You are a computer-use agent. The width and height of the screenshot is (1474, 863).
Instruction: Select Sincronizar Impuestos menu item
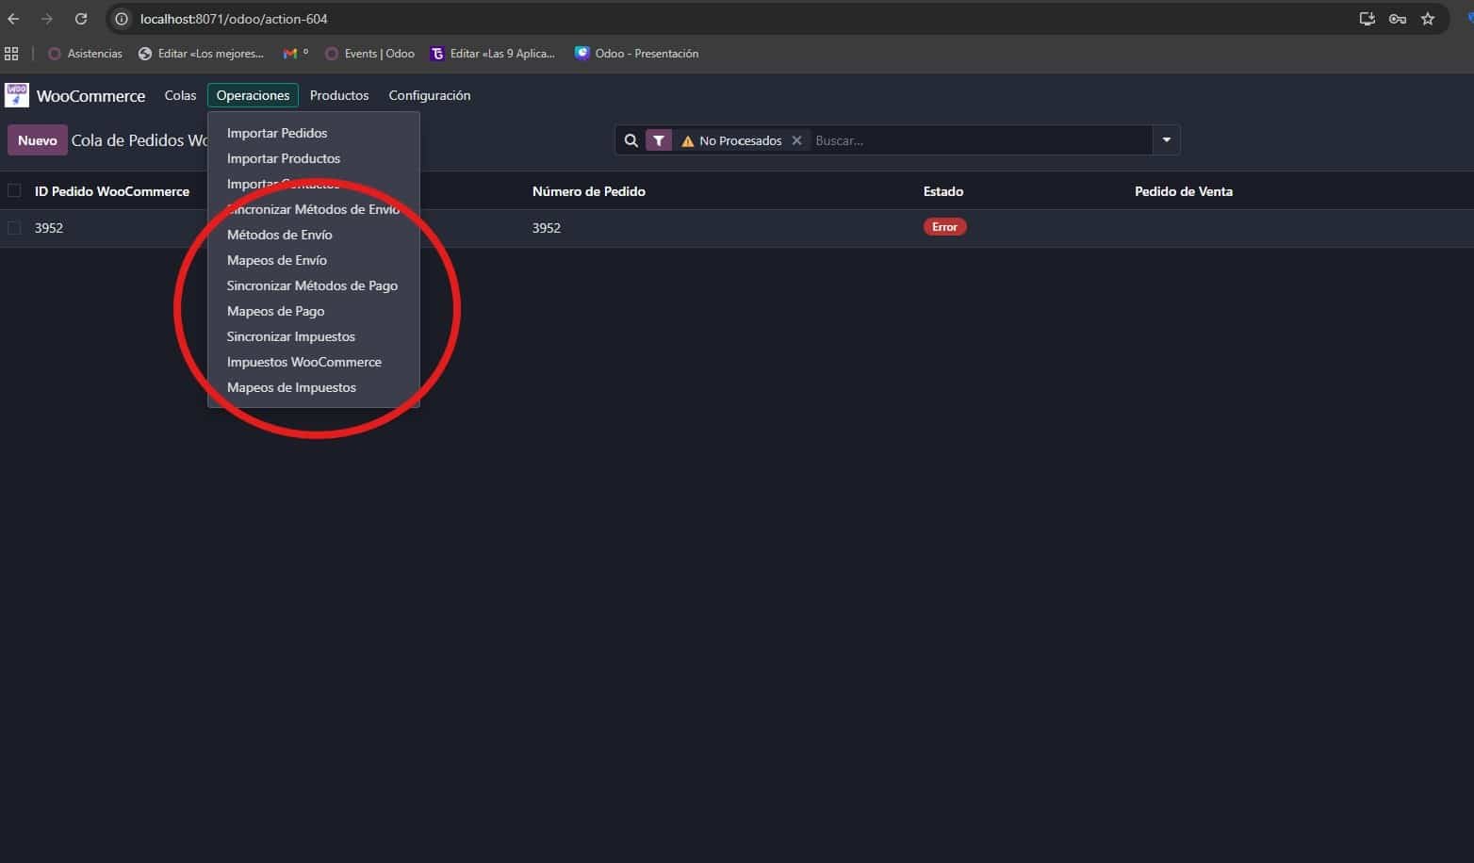tap(291, 336)
